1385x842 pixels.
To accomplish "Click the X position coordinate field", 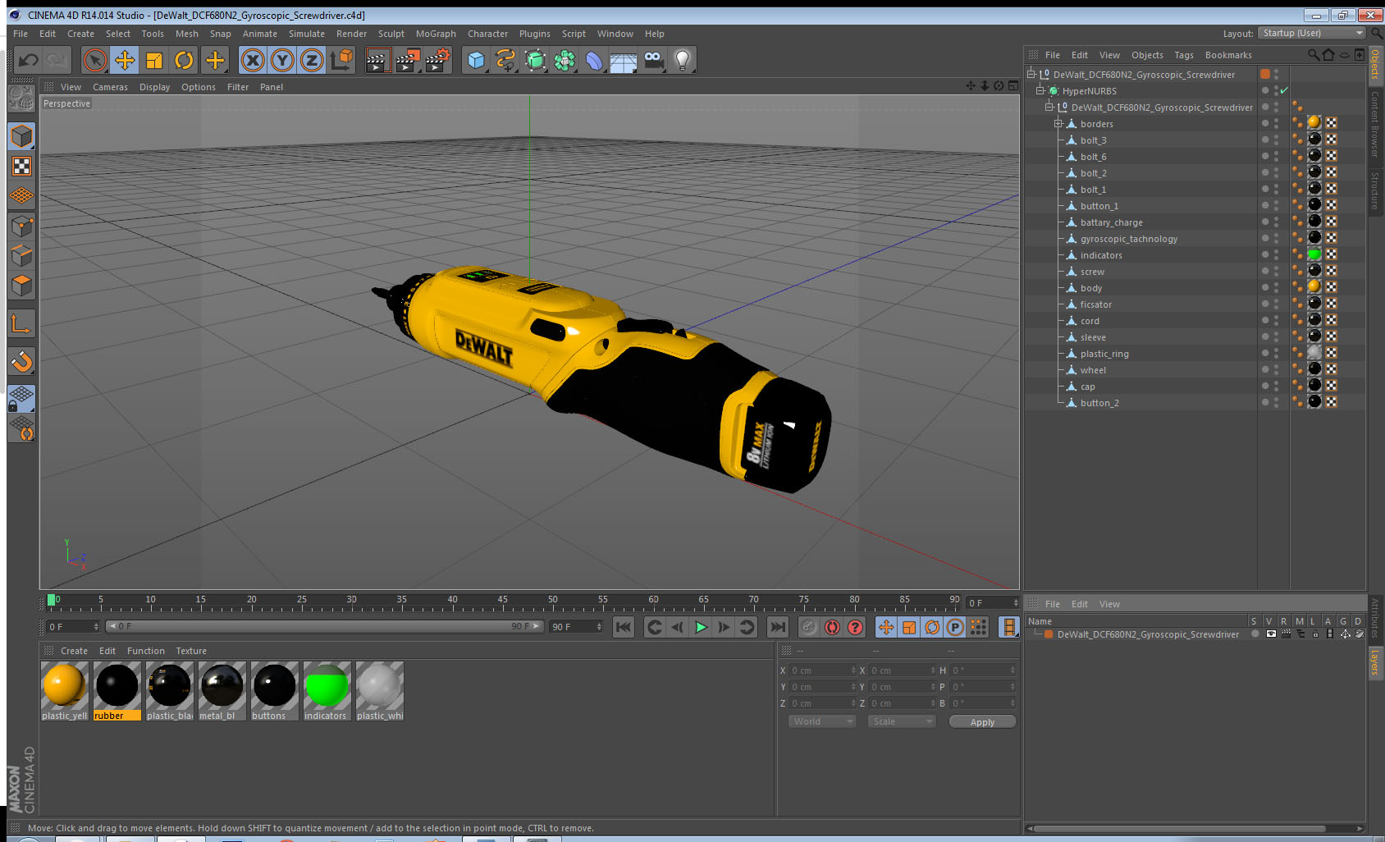I will point(822,670).
